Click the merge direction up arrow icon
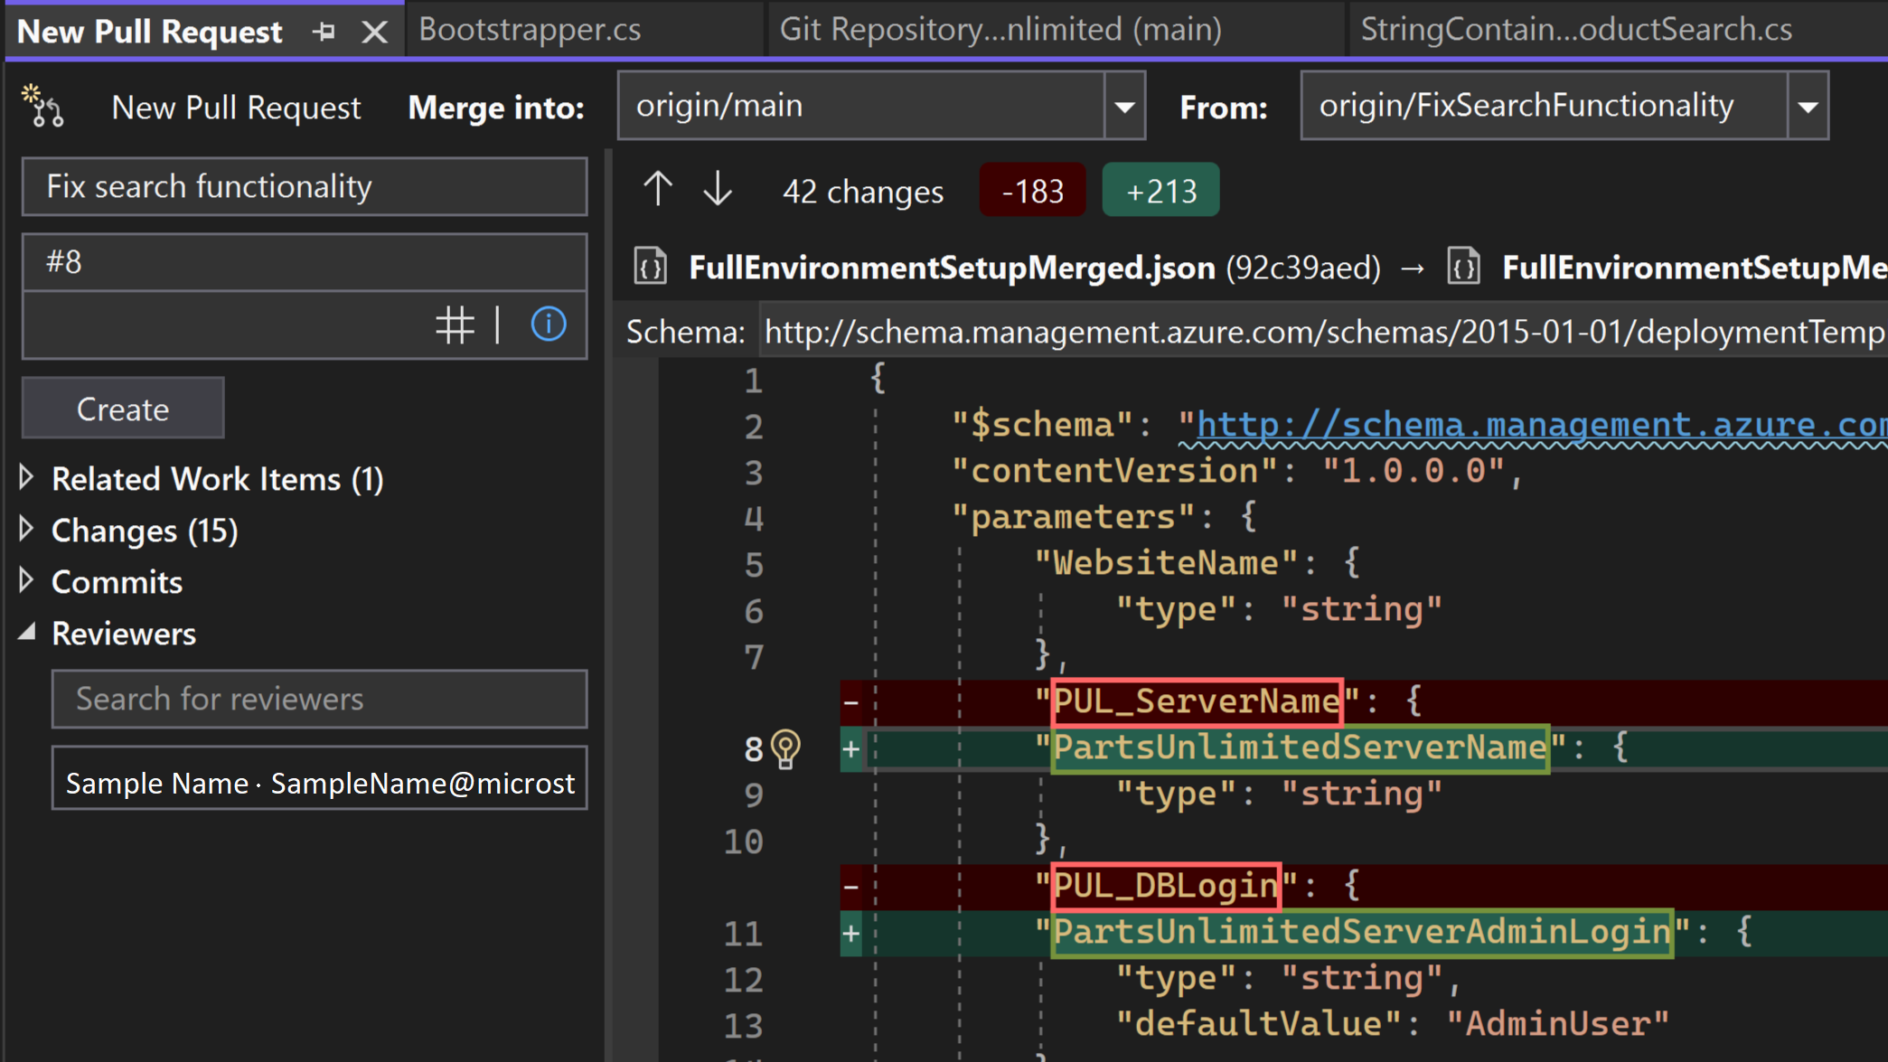The height and width of the screenshot is (1062, 1888). [x=657, y=192]
